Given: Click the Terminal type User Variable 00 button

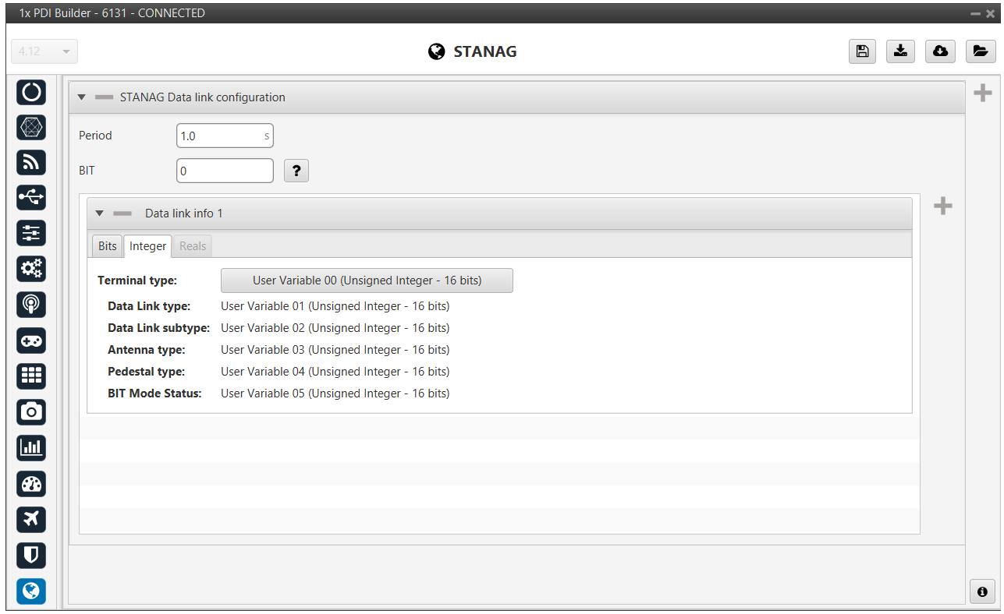Looking at the screenshot, I should (x=367, y=281).
